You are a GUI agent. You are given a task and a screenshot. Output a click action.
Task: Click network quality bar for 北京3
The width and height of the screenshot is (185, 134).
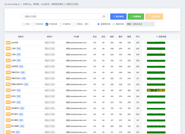pyautogui.click(x=156, y=90)
